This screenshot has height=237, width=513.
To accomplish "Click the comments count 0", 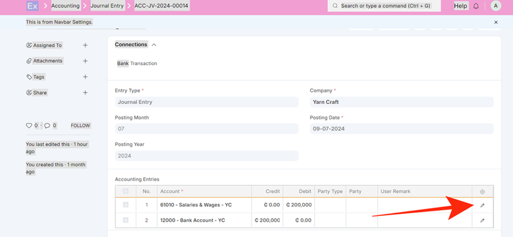I will (54, 125).
